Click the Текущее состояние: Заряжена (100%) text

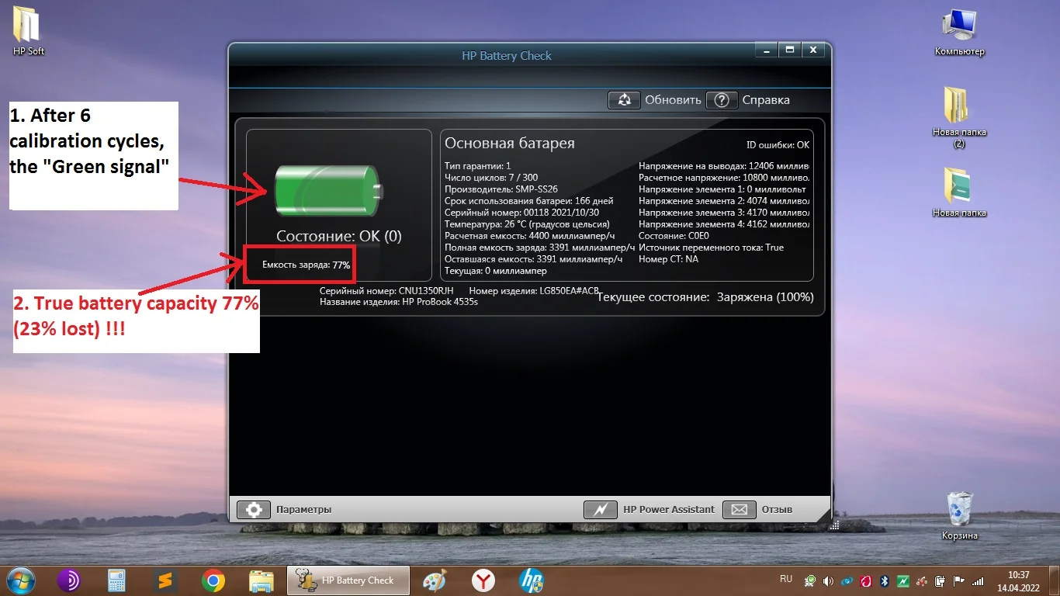[705, 297]
